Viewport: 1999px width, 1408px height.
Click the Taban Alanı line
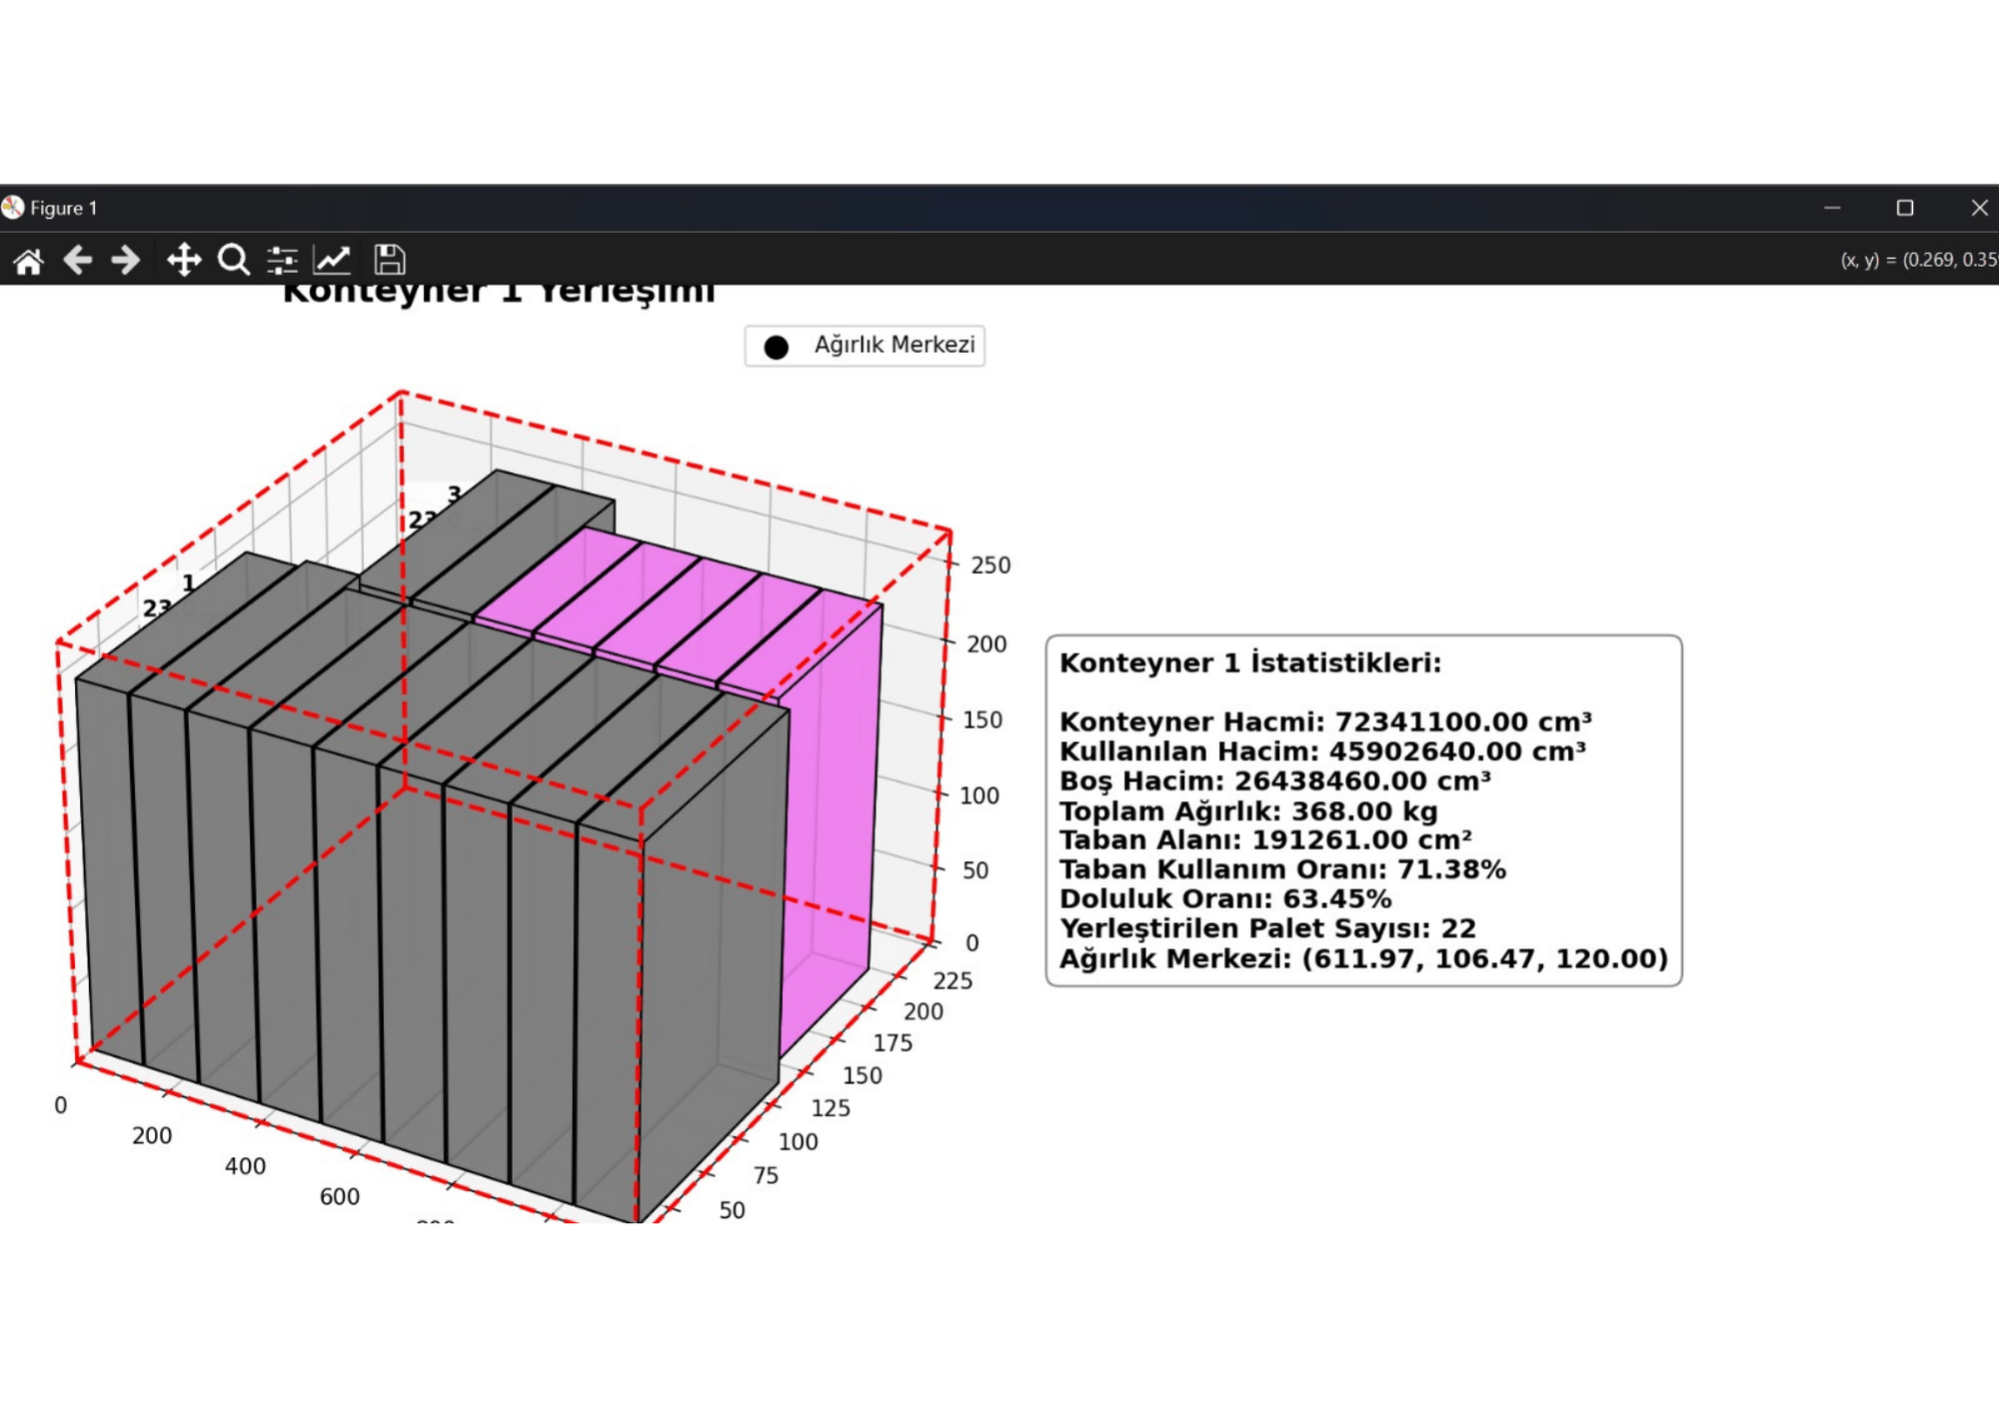(1265, 839)
